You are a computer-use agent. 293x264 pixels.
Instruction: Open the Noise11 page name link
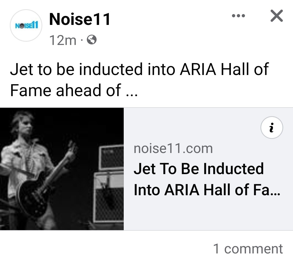pyautogui.click(x=79, y=19)
